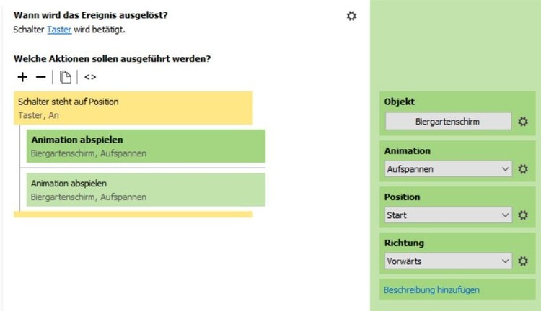The width and height of the screenshot is (541, 311).
Task: Select the Schalter steht auf Position condition
Action: [133, 108]
